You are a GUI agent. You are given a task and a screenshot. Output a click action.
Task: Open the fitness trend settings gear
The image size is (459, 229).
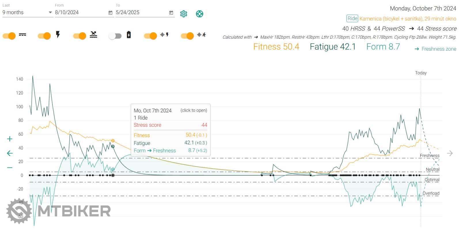pyautogui.click(x=183, y=14)
